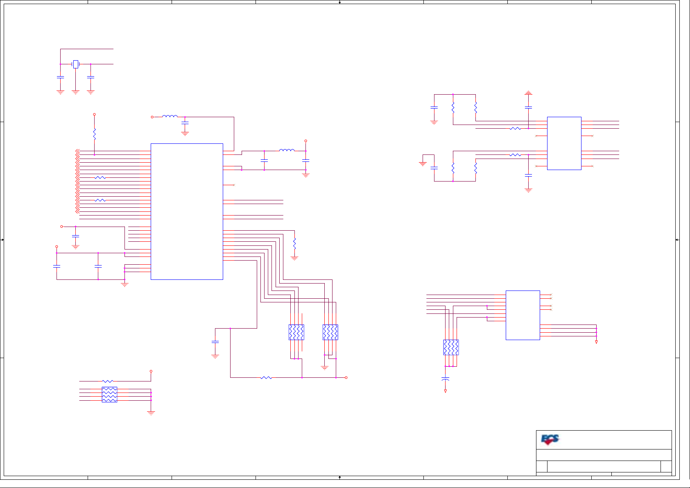Image resolution: width=690 pixels, height=488 pixels.
Task: Select the largest blue IC rectangle
Action: click(x=187, y=211)
